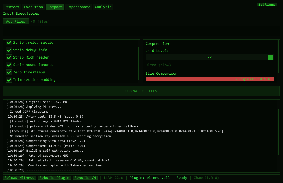Open the Execution tab

(33, 7)
